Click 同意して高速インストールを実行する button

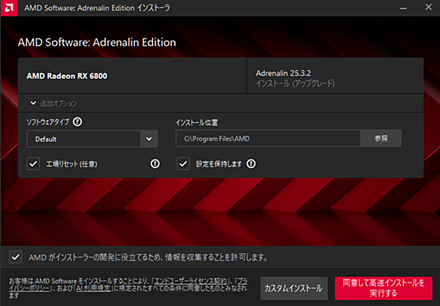pos(384,288)
